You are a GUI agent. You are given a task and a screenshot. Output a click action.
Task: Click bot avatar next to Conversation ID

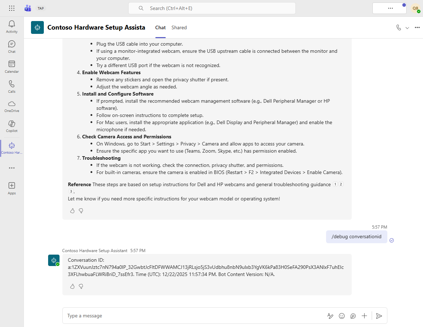click(54, 260)
